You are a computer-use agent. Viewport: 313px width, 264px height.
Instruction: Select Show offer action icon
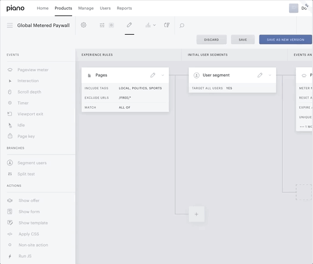(x=10, y=200)
